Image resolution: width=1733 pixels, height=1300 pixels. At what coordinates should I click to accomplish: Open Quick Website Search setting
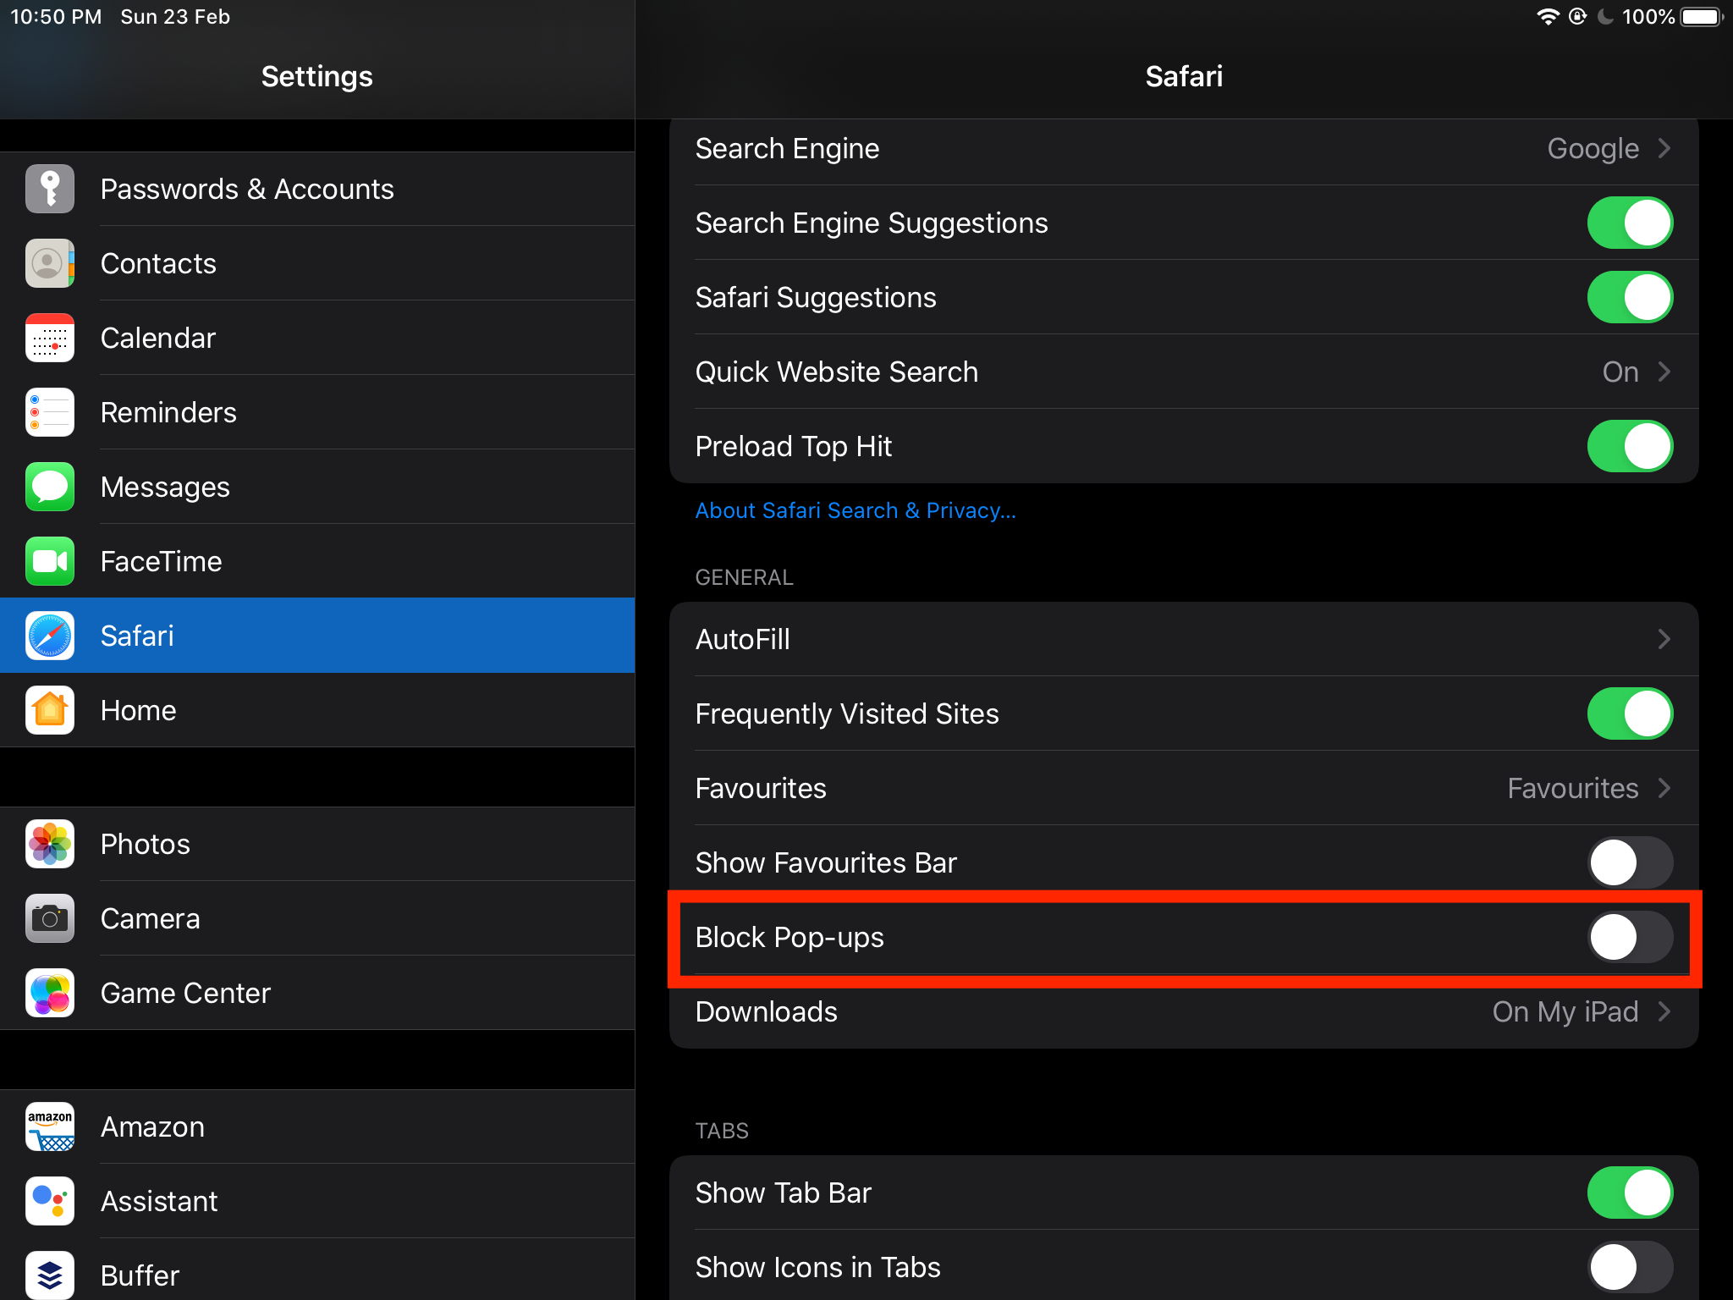point(1183,372)
